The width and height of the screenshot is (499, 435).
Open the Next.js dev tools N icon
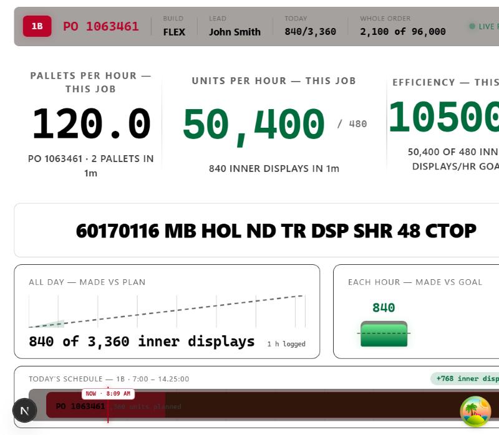(x=24, y=411)
